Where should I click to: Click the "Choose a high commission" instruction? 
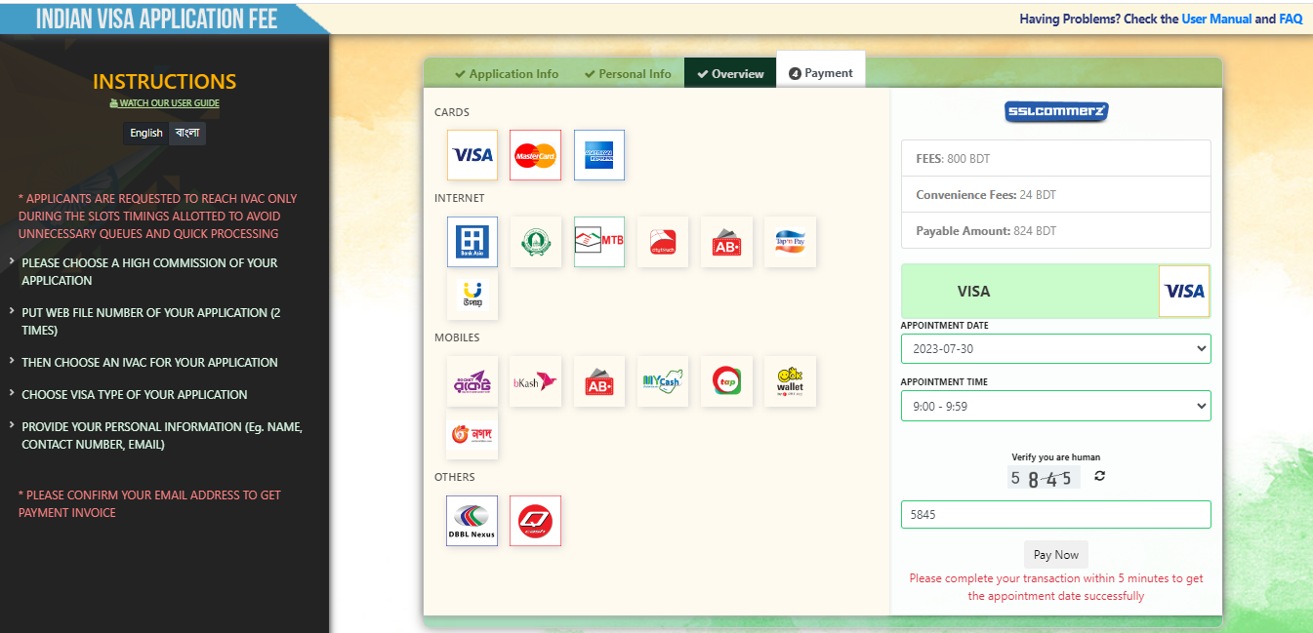149,272
